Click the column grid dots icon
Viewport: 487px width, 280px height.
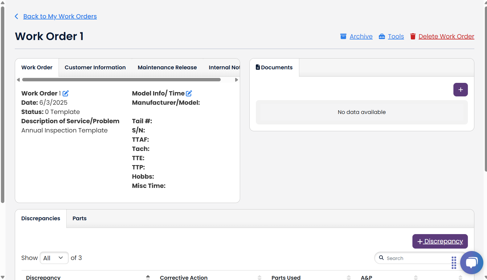point(454,262)
